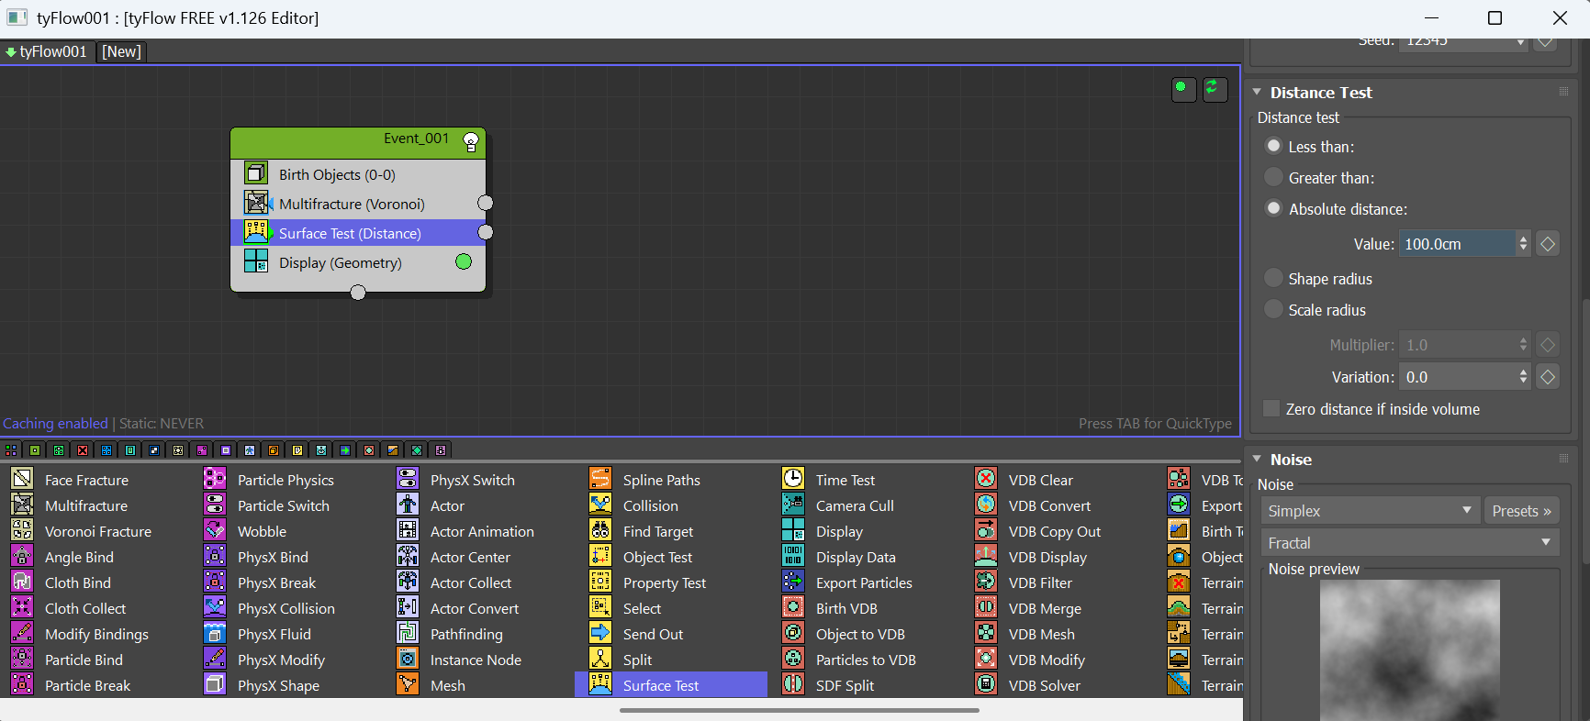Select the Time Test operator icon
The image size is (1590, 721).
[x=793, y=479]
